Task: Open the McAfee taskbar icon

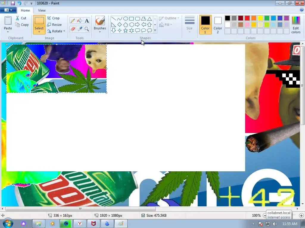Action: click(94, 224)
